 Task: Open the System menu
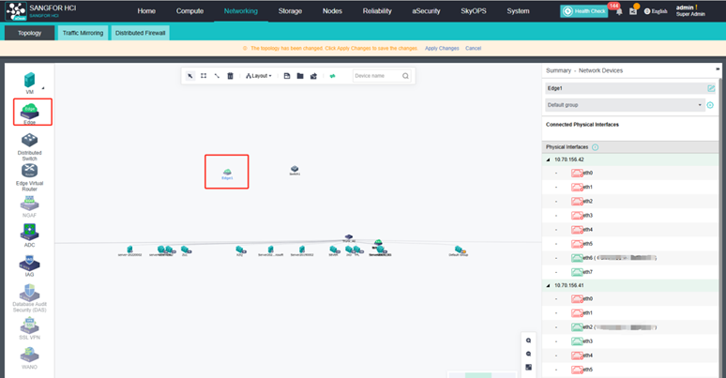point(518,11)
